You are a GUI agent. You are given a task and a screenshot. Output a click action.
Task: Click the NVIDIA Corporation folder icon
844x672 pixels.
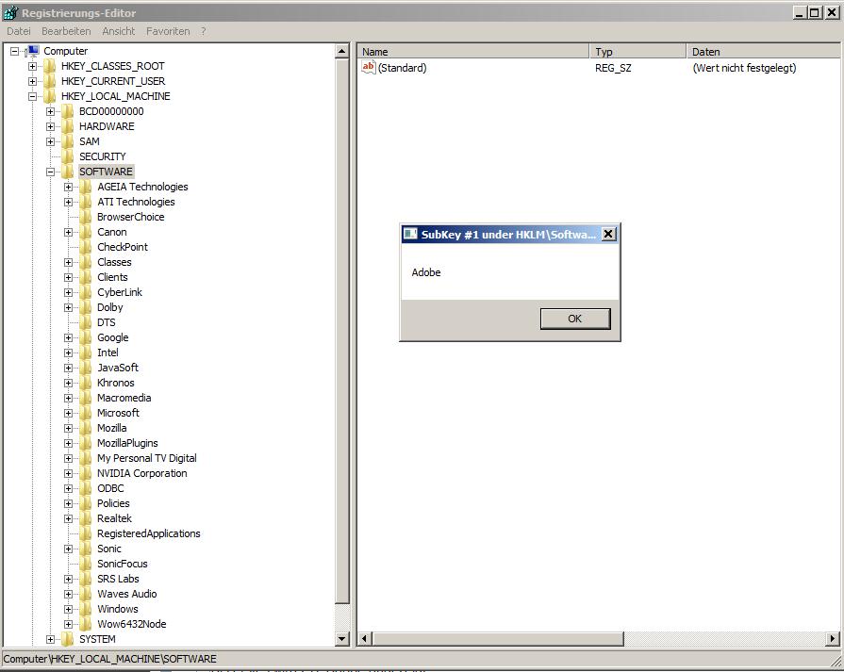86,473
